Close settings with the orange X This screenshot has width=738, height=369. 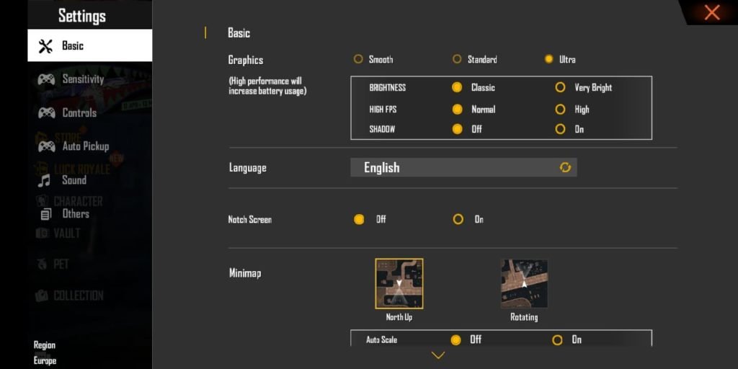pyautogui.click(x=712, y=12)
